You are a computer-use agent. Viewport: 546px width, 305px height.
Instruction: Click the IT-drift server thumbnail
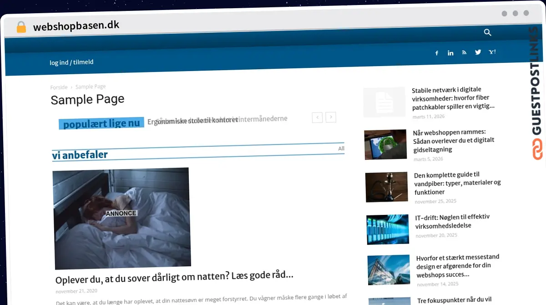(x=388, y=229)
